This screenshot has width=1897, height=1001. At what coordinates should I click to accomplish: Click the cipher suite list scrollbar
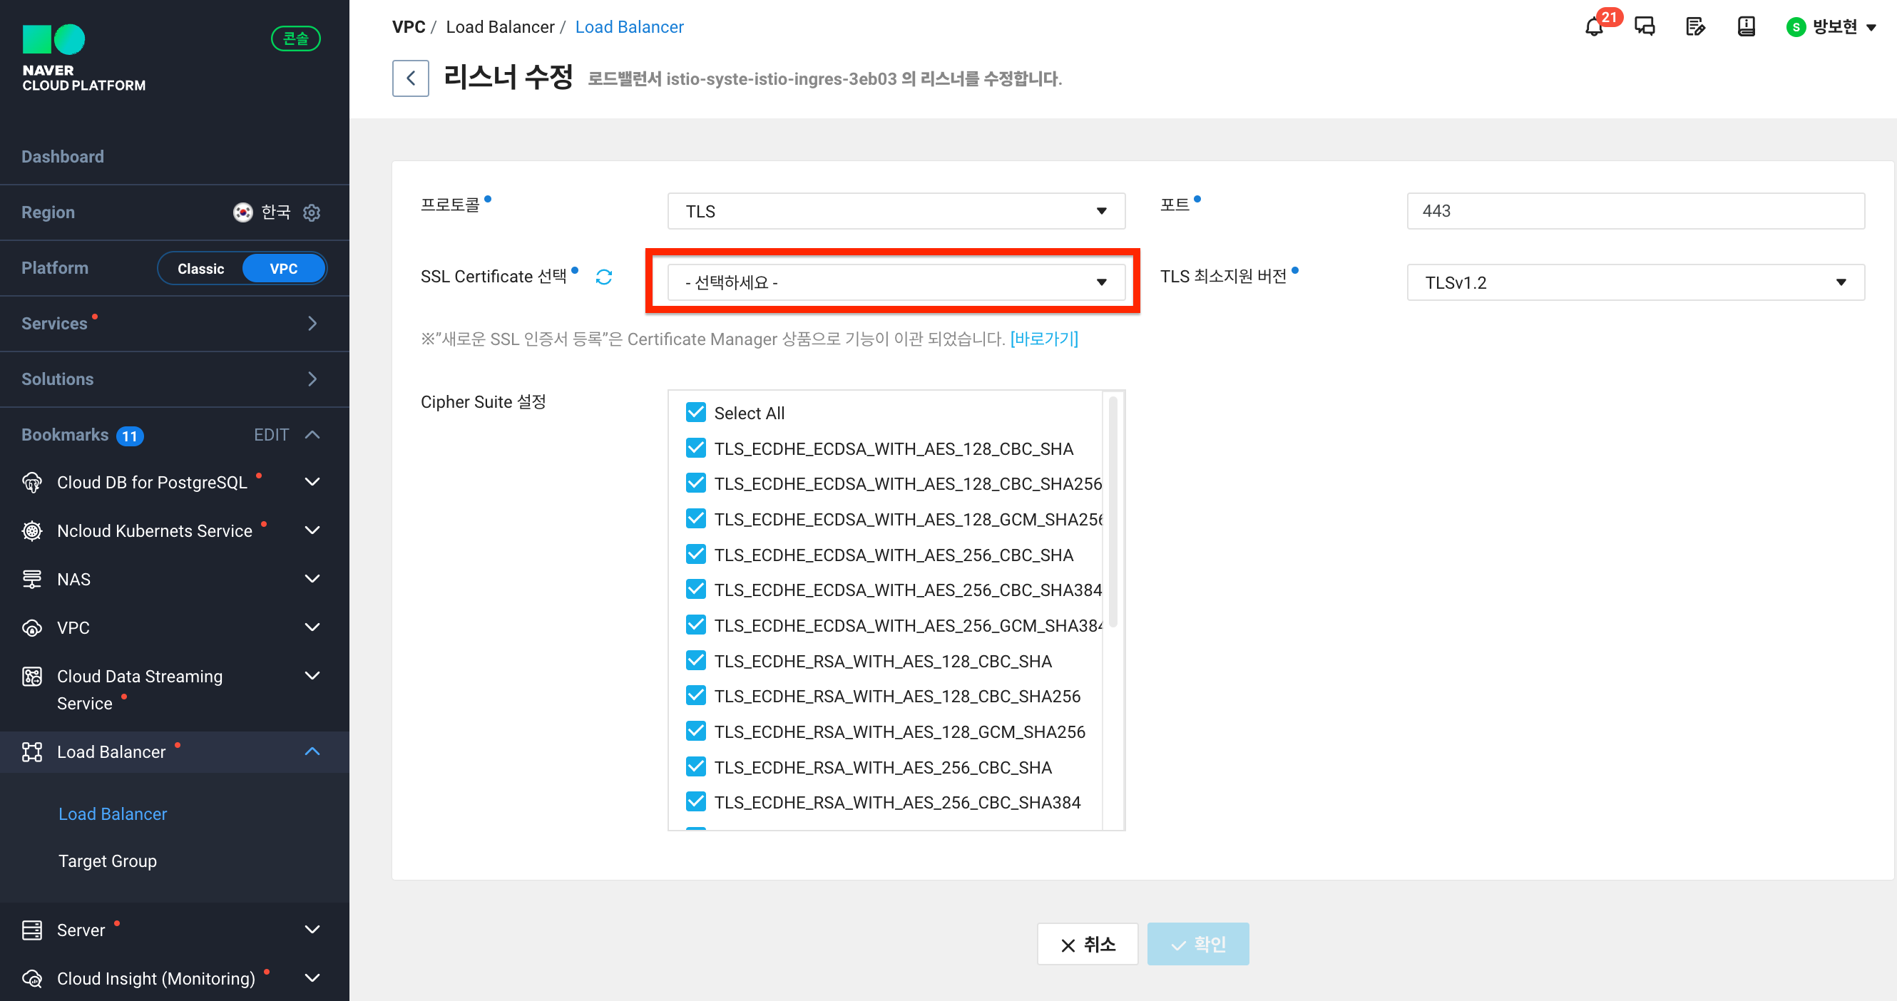[x=1112, y=511]
